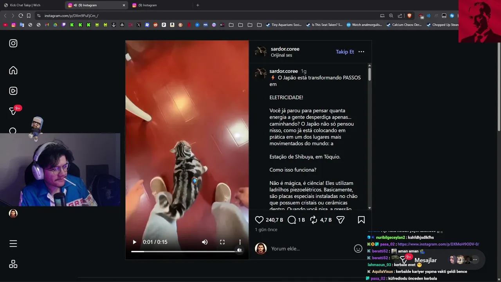Open the Gmail bookmark icon
The width and height of the screenshot is (501, 282).
(x=47, y=25)
